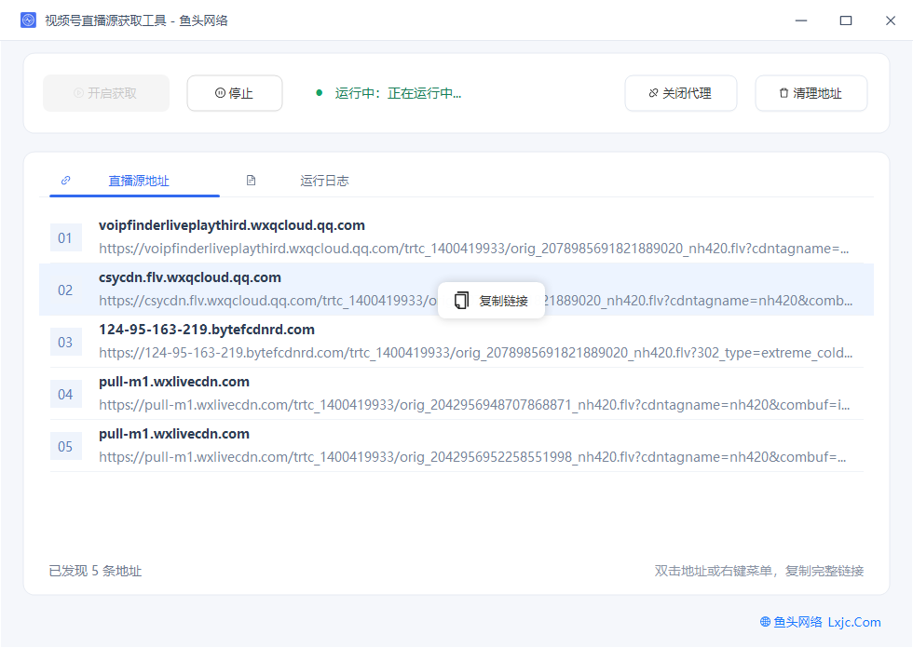Switch to the 运行日志 tab

324,181
